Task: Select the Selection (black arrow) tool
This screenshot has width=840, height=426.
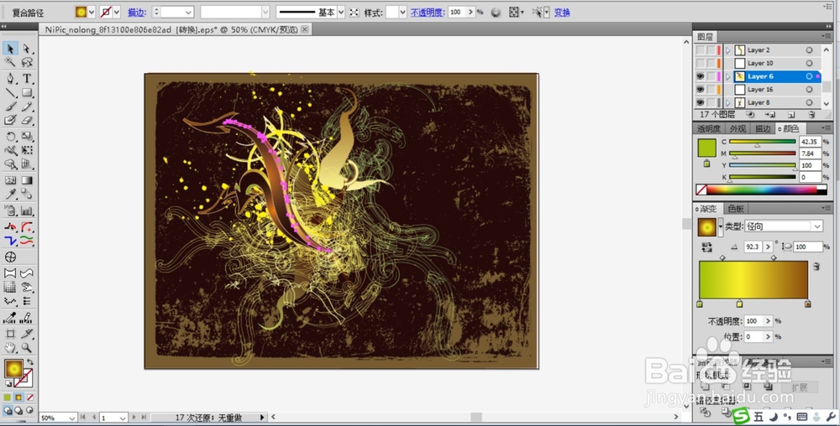Action: pos(10,49)
